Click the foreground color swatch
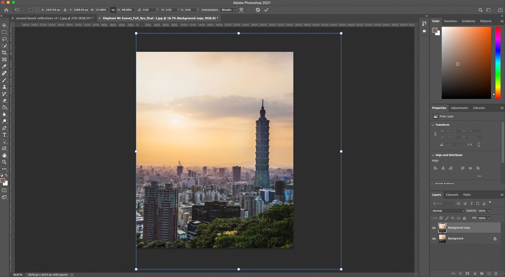The image size is (505, 277). [x=3, y=180]
